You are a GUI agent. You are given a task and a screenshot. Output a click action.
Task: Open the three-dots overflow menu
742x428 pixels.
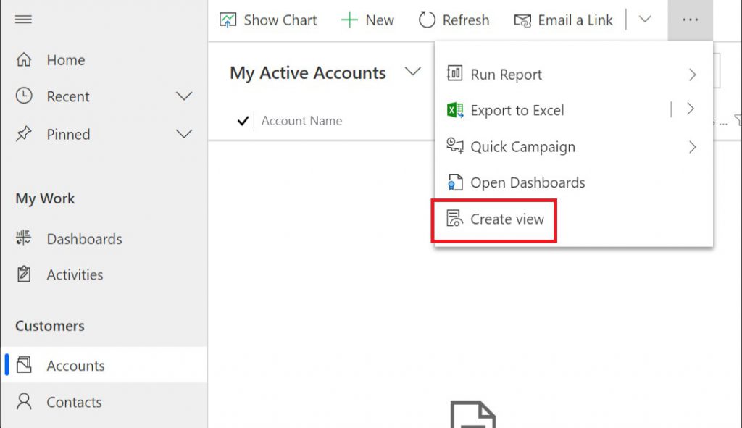[x=690, y=20]
